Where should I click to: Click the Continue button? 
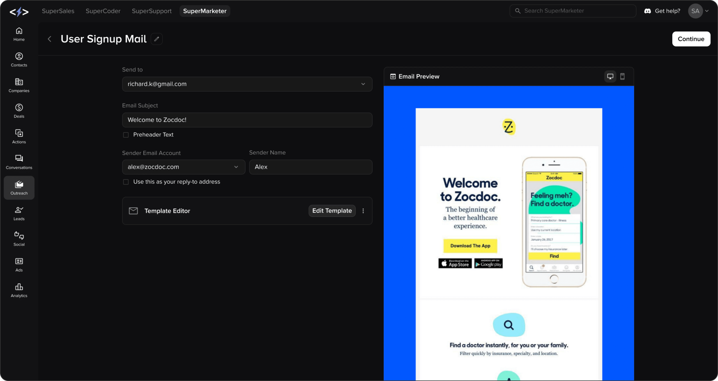(x=691, y=39)
